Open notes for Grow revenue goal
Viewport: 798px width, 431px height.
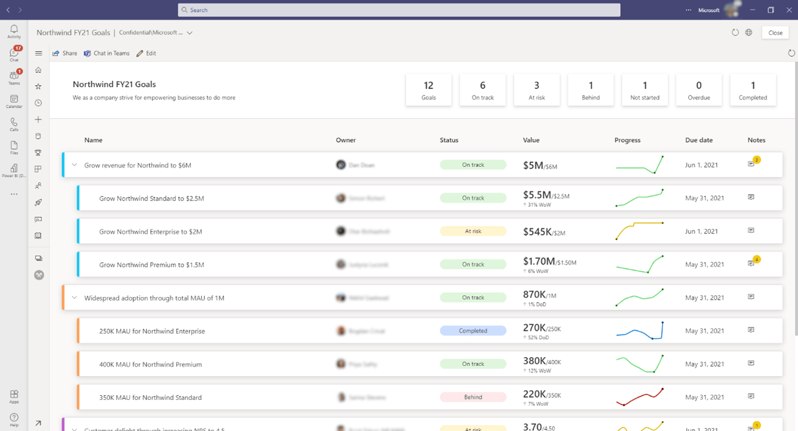[x=751, y=164]
